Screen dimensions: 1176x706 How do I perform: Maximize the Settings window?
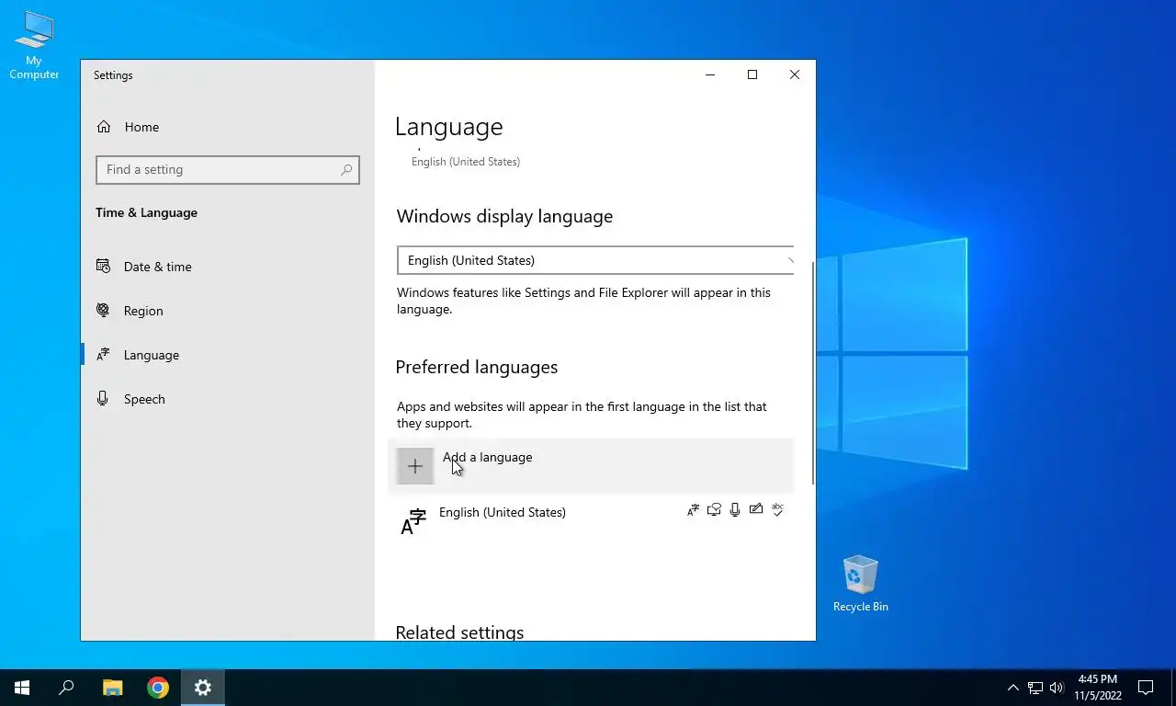click(x=752, y=74)
